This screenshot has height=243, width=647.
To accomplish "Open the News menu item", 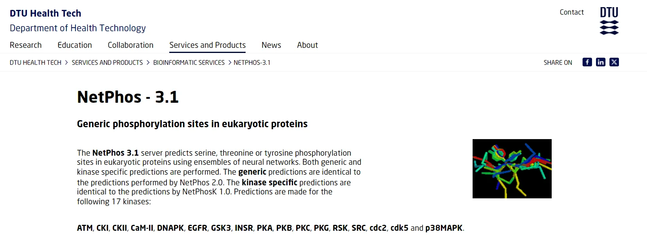I will tap(271, 45).
